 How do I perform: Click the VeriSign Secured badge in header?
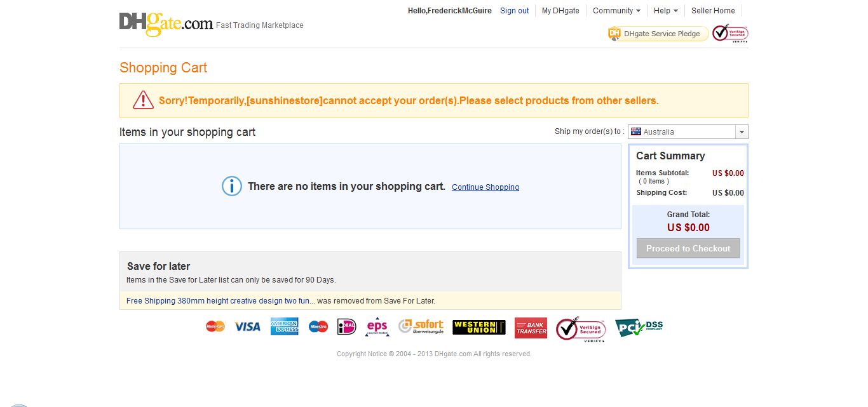point(730,33)
